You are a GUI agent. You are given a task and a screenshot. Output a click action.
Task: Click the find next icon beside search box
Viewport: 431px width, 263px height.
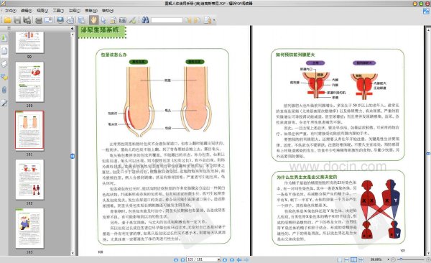[x=198, y=20]
